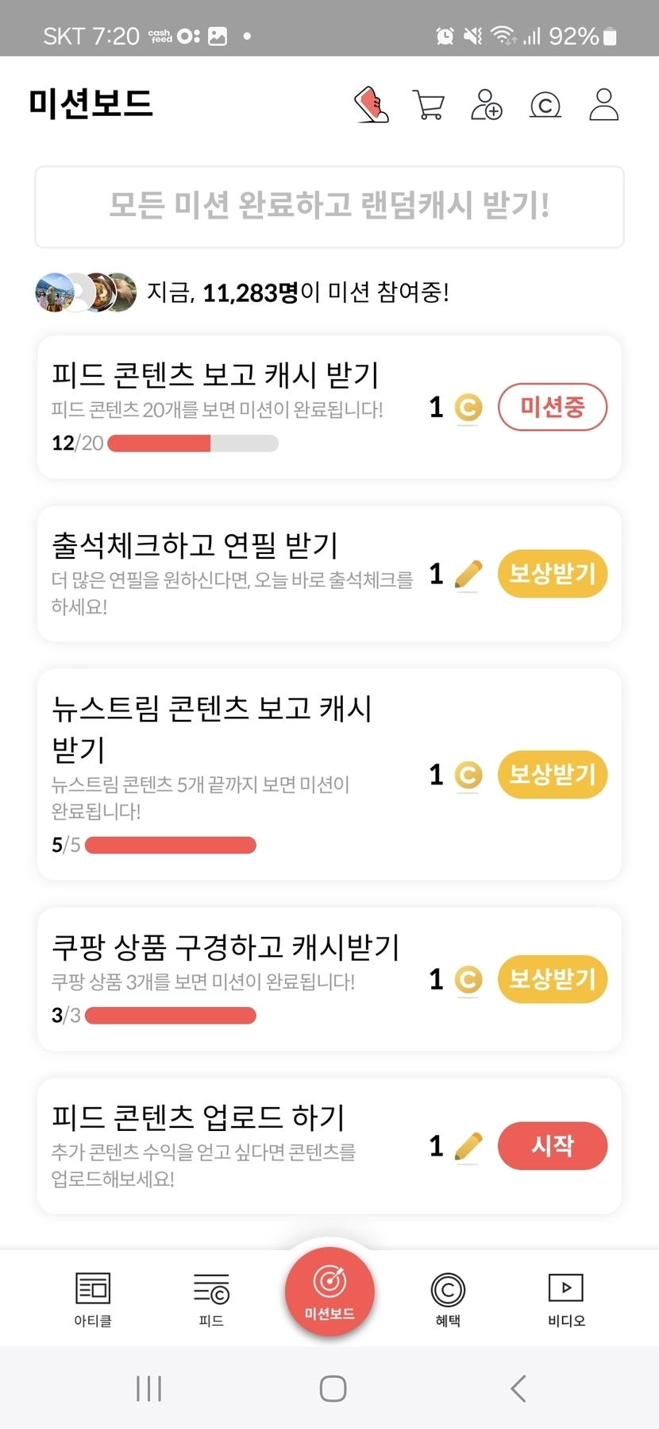The image size is (659, 1429).
Task: Switch to the 비디오 tab
Action: click(566, 1299)
